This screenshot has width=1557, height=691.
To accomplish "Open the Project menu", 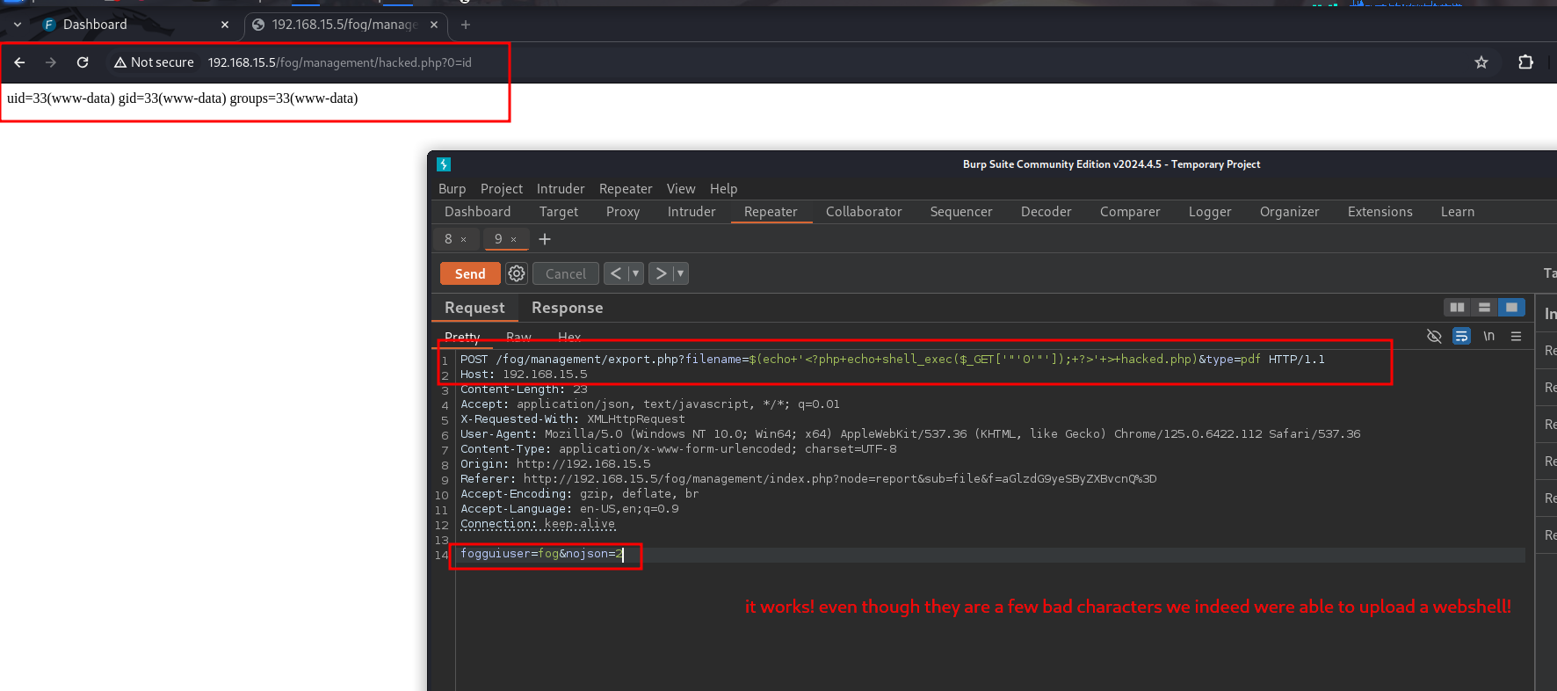I will click(502, 189).
